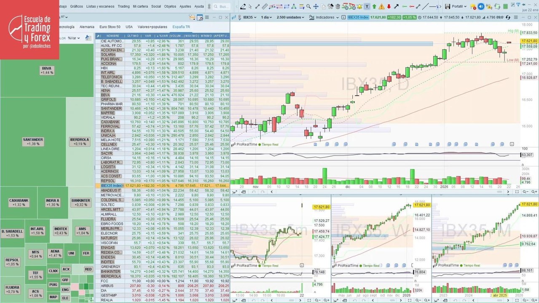Open the list panel hamburger menu
539x303 pixels.
pos(207,17)
